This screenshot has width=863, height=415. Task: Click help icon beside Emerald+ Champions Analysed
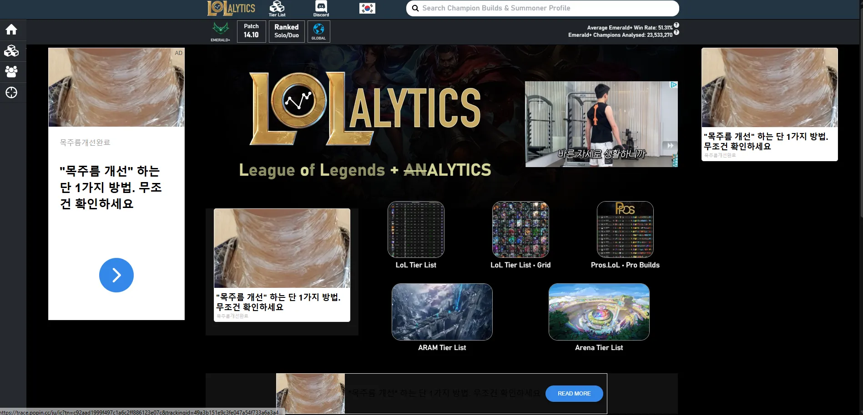tap(676, 32)
